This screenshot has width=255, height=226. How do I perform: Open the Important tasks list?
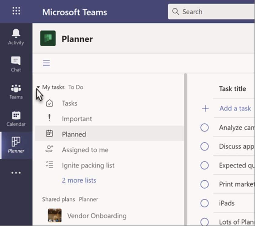[x=77, y=119]
